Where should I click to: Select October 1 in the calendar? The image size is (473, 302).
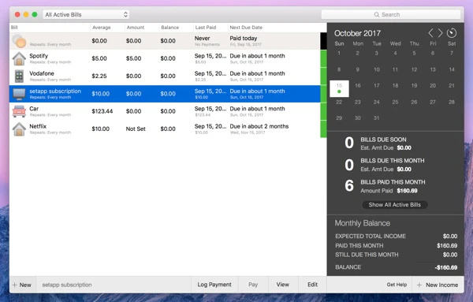click(339, 54)
